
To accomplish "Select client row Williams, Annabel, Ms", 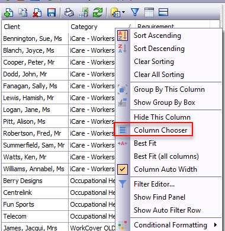I will pos(35,169).
